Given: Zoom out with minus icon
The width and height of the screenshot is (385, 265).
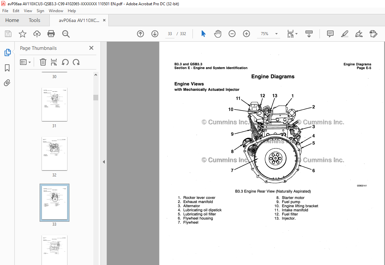Looking at the screenshot, I should point(232,34).
